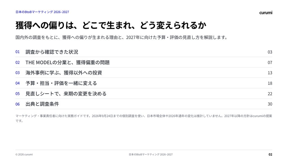Click the footnote about マーケティング・事業責任者
Image resolution: width=288 pixels, height=162 pixels.
pos(144,118)
